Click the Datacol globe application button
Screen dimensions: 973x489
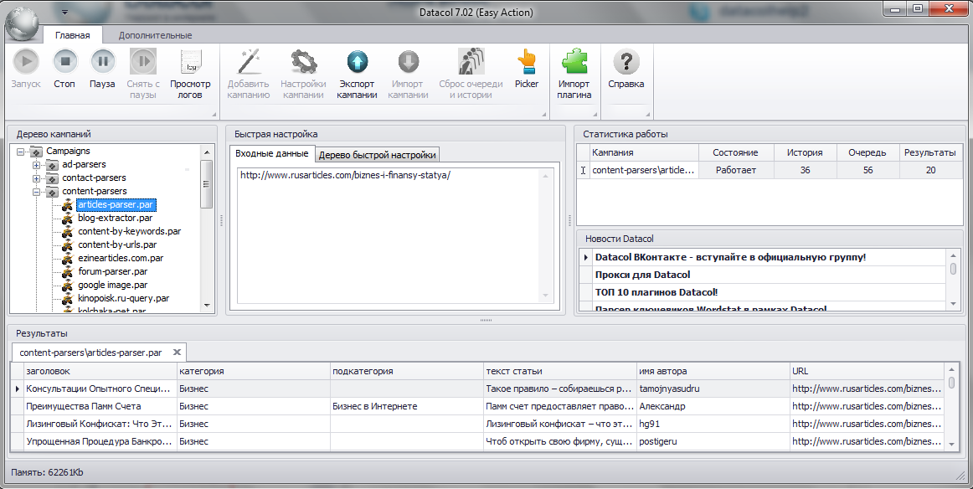(x=21, y=23)
